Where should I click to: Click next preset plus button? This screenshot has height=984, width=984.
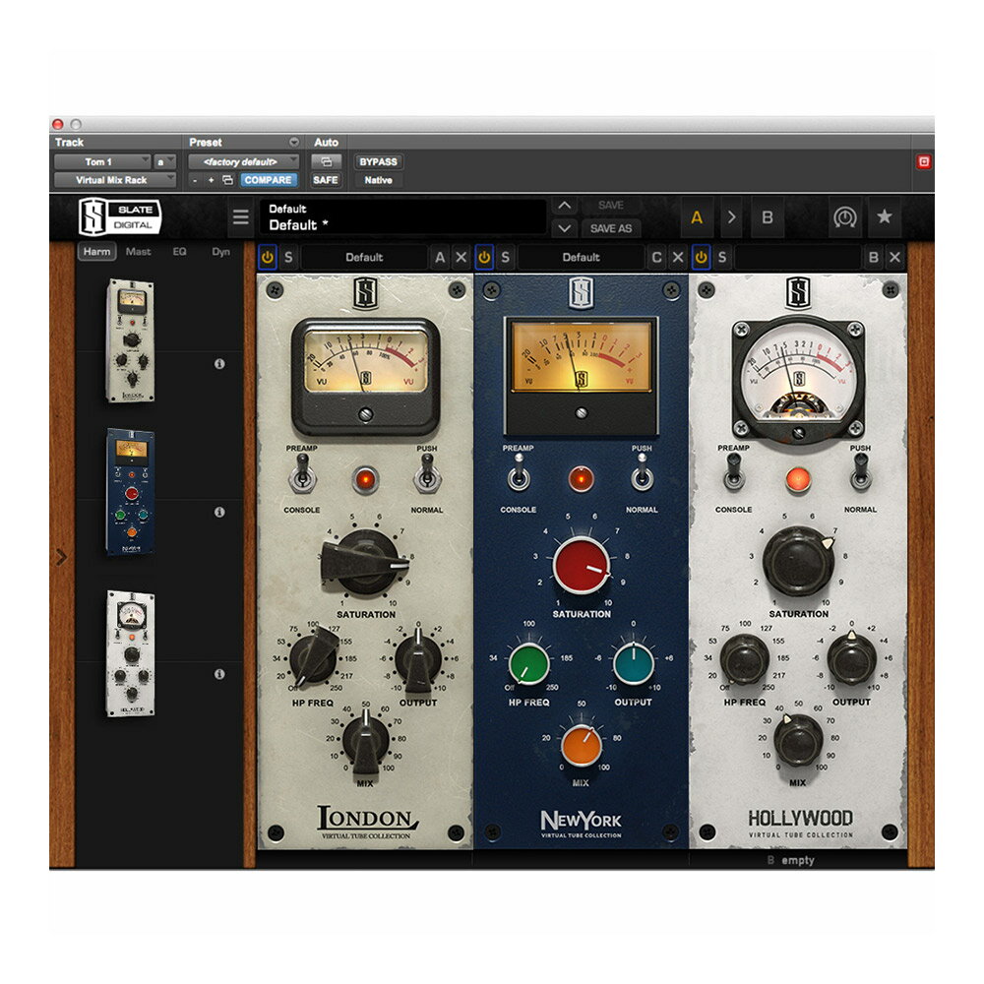211,180
